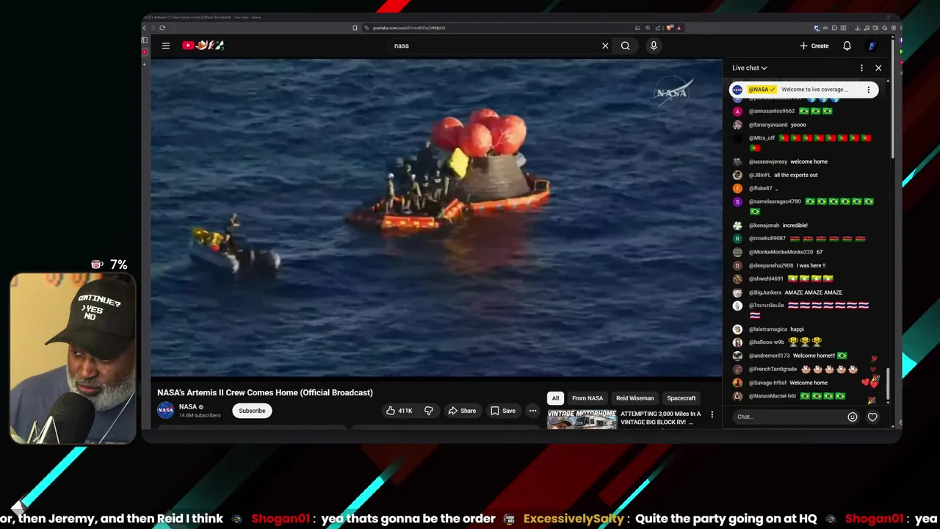This screenshot has height=529, width=940.
Task: Select the All recommendations chip
Action: tap(555, 398)
